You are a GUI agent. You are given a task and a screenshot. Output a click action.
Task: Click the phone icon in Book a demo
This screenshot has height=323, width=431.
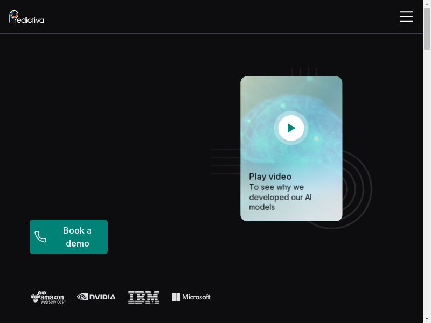40,237
